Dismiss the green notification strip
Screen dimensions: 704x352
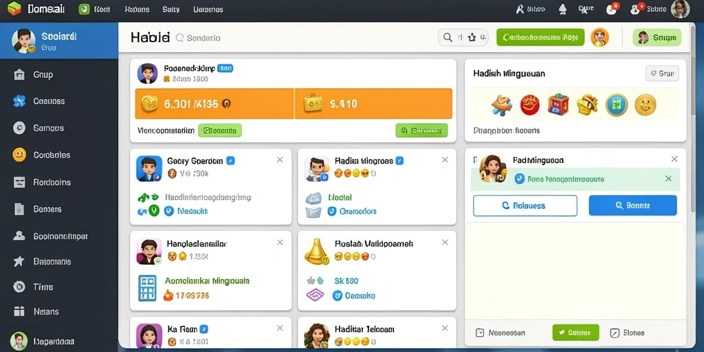pyautogui.click(x=668, y=179)
